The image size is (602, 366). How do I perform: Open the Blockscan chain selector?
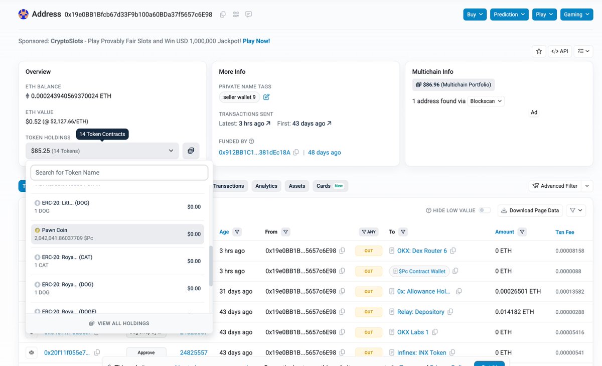[x=486, y=101]
